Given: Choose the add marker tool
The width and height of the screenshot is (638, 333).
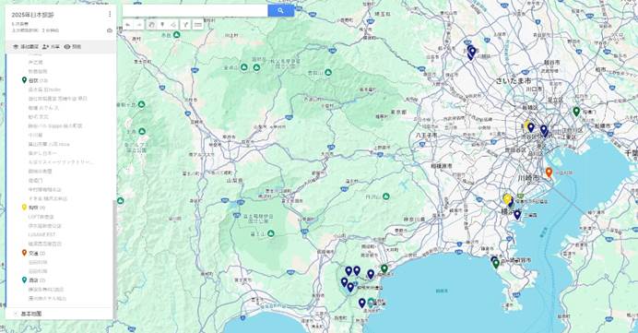Looking at the screenshot, I should tap(162, 25).
